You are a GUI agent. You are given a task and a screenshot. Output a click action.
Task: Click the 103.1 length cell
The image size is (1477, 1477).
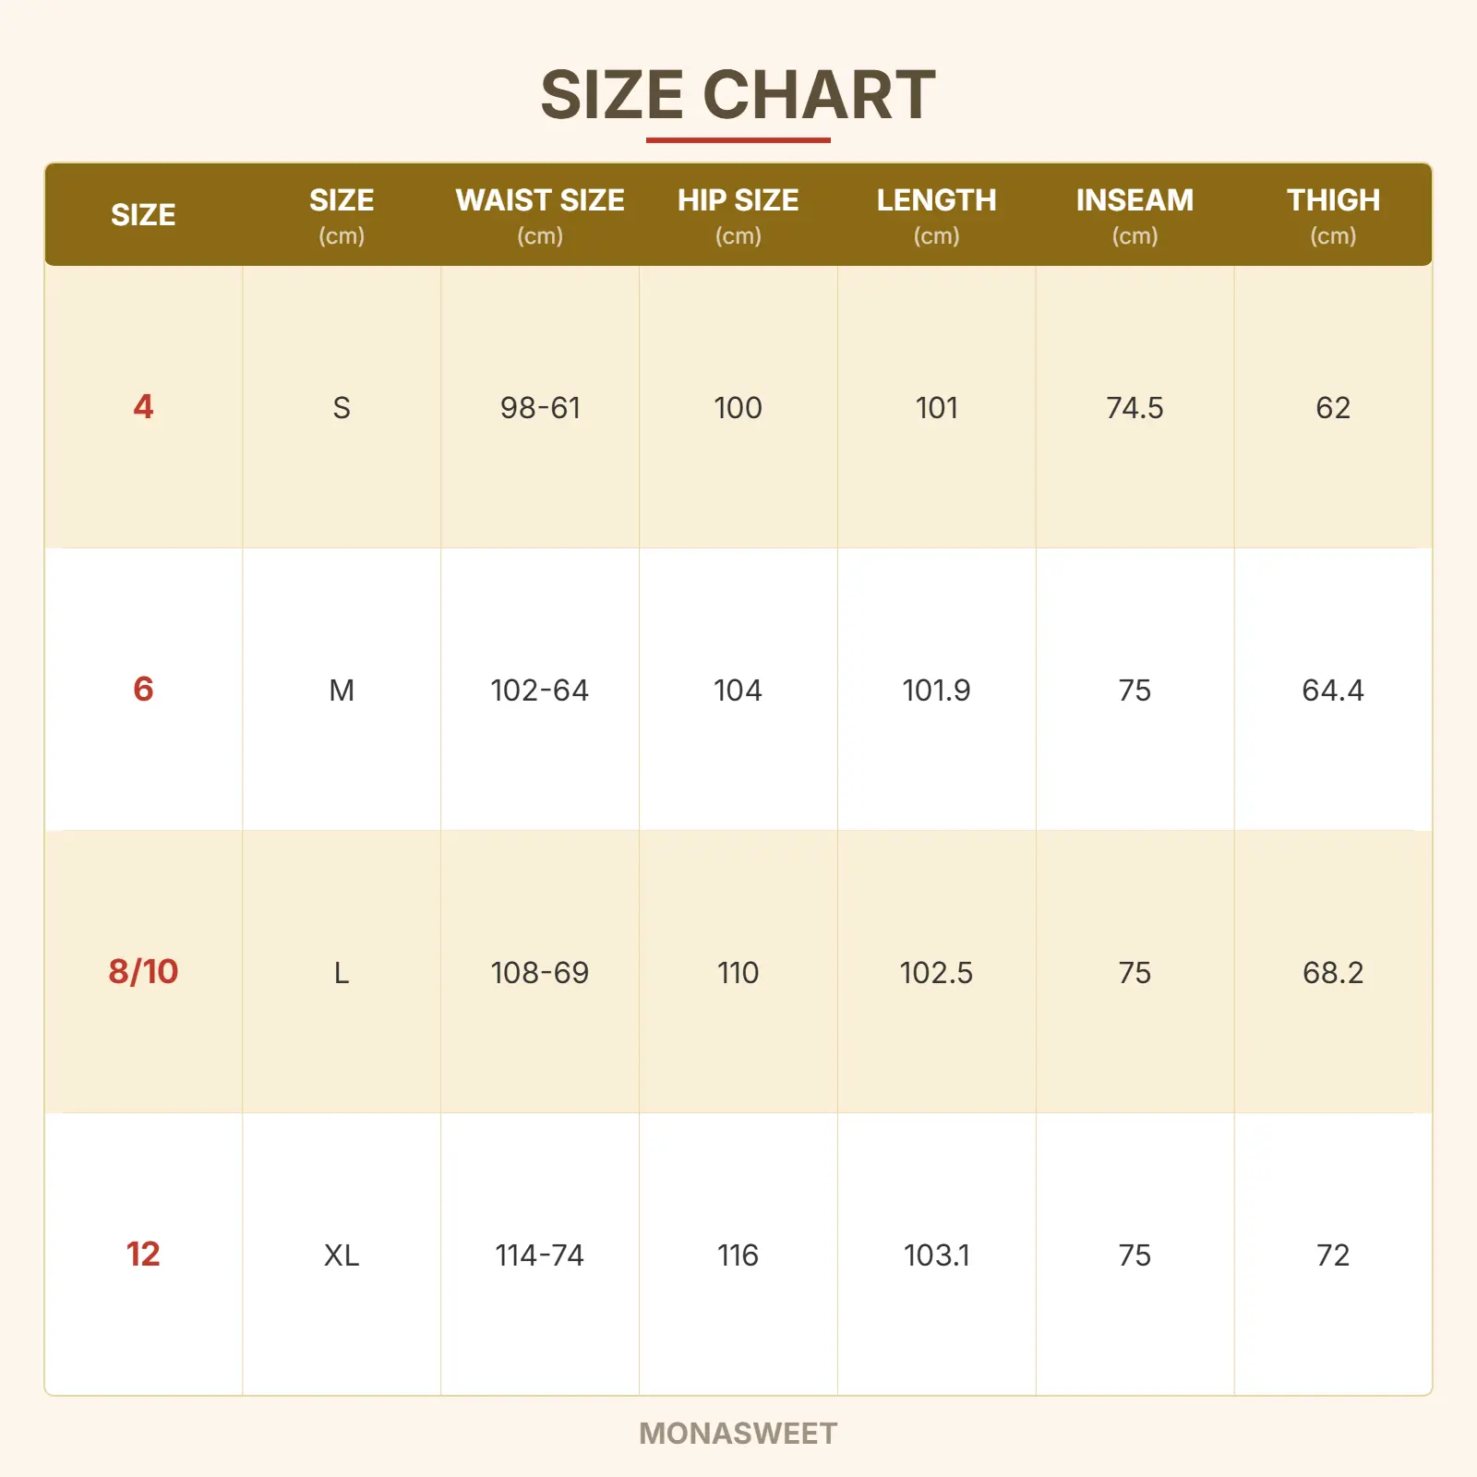click(936, 1255)
